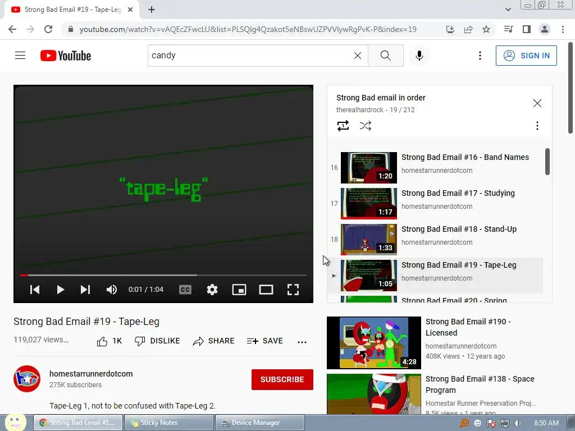Image resolution: width=575 pixels, height=431 pixels.
Task: Open the Chrome profile avatar
Action: click(545, 29)
